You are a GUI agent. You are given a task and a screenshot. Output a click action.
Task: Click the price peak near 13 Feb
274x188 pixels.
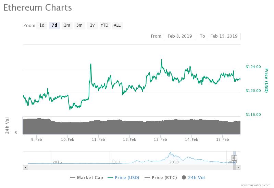[161, 60]
